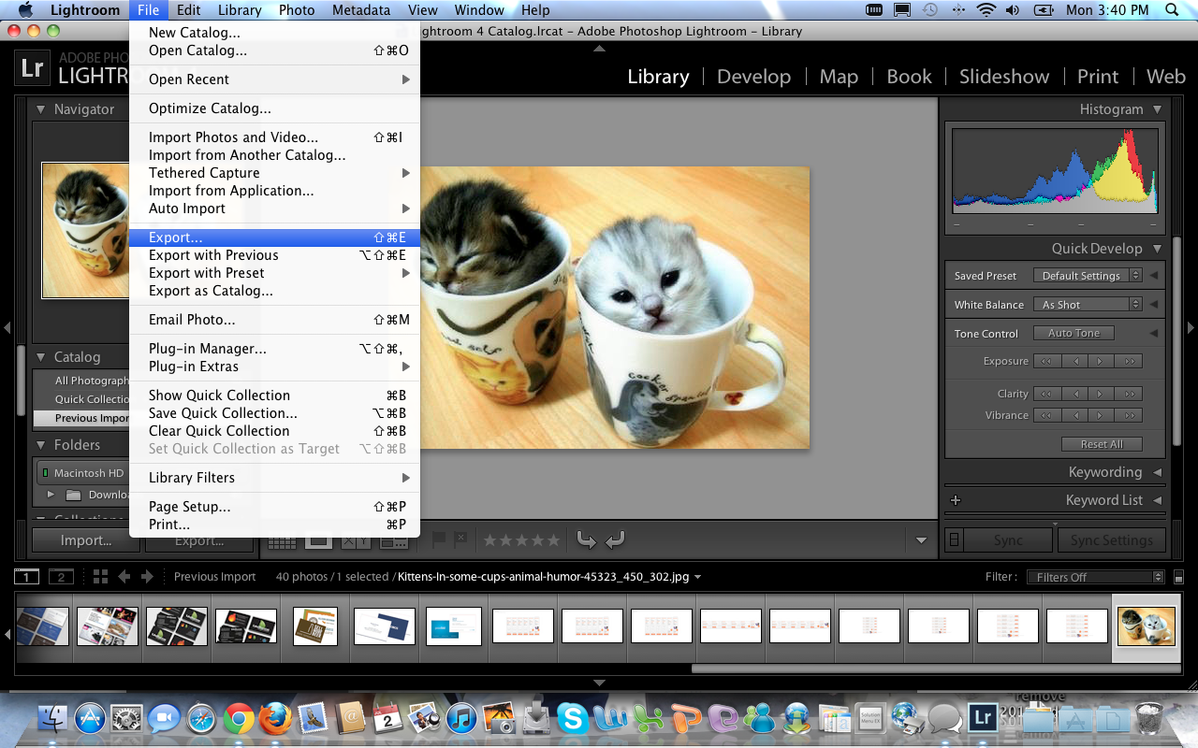The height and width of the screenshot is (748, 1198).
Task: Click Reset All in Quick Develop
Action: 1101,444
